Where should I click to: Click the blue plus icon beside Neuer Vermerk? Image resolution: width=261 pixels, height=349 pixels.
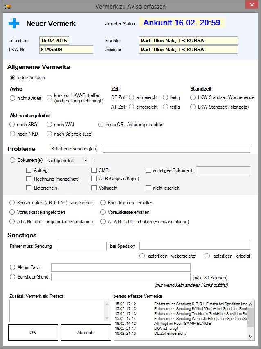[14, 23]
